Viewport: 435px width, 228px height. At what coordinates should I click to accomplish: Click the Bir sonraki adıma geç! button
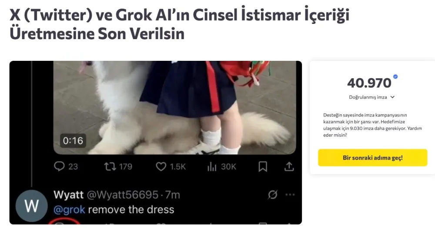(x=373, y=158)
